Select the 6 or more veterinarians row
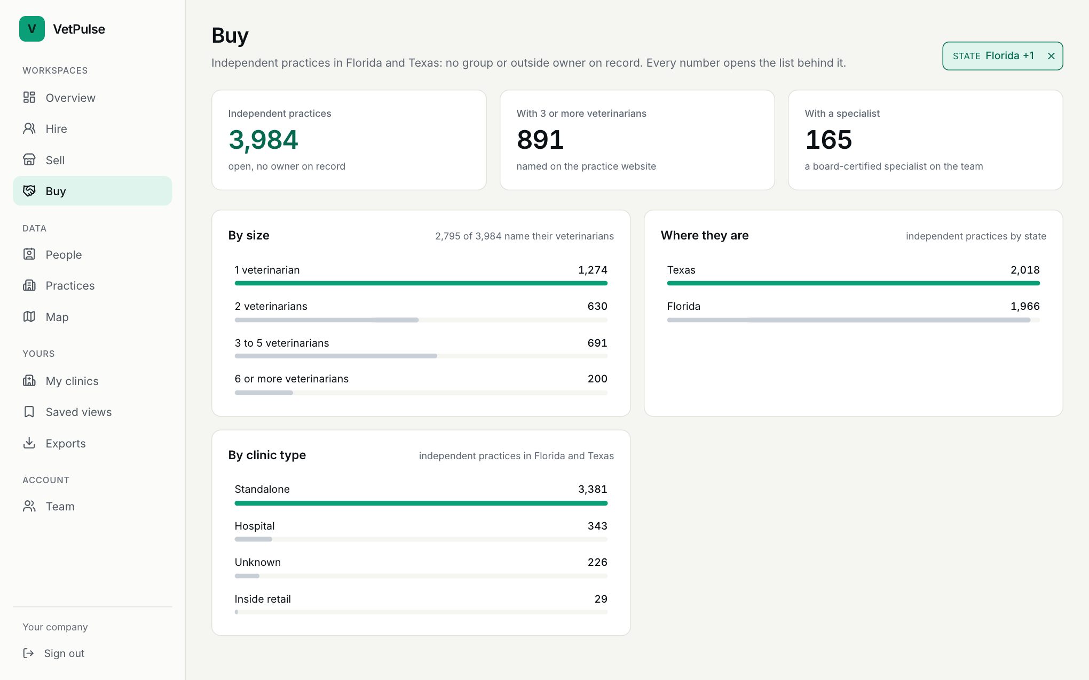 point(421,384)
